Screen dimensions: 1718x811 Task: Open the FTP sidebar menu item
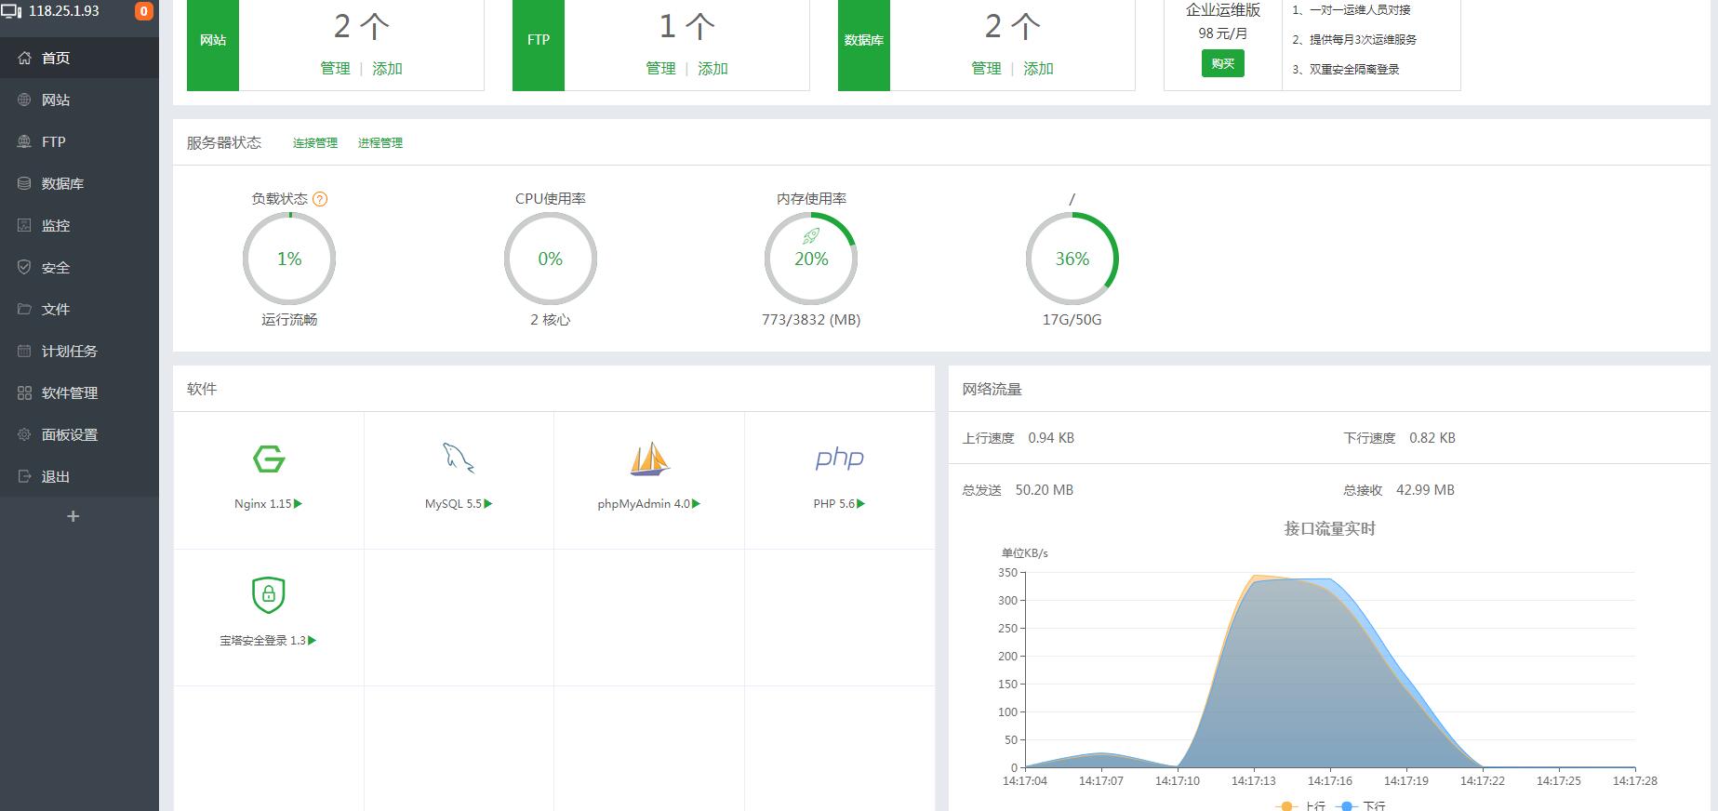[79, 141]
